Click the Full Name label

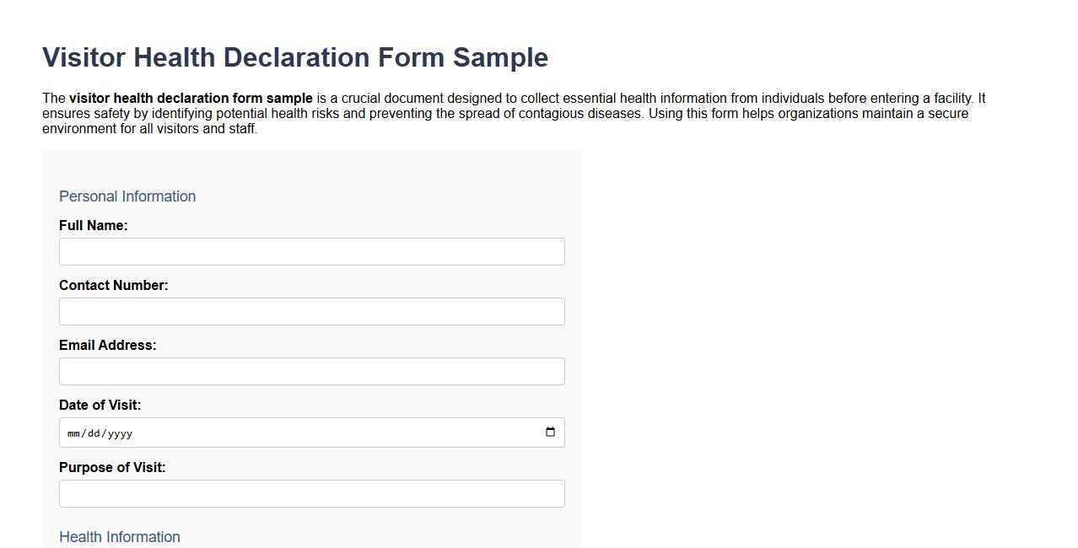93,225
